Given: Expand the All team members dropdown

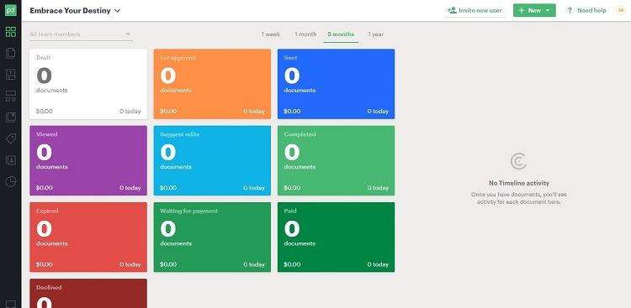Looking at the screenshot, I should click(81, 34).
